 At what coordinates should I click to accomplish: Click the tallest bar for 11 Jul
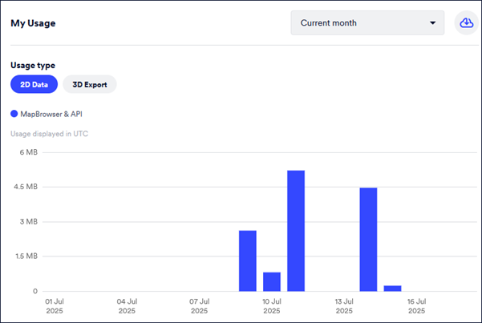click(x=296, y=231)
